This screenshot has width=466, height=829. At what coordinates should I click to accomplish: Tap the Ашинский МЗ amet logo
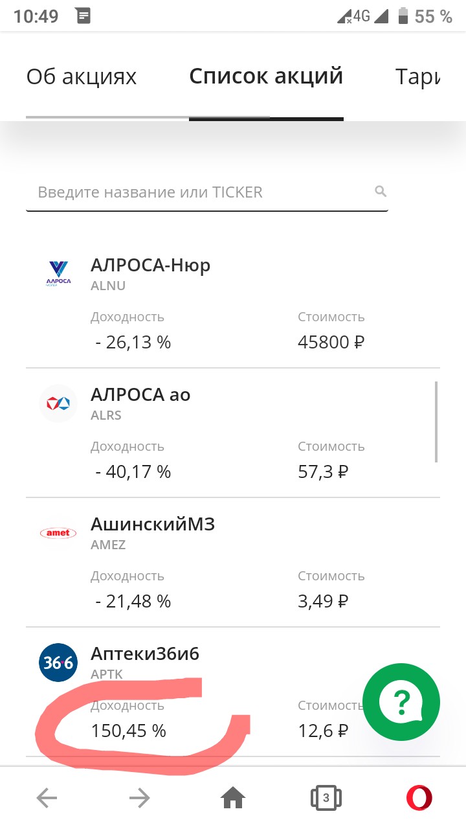click(58, 532)
